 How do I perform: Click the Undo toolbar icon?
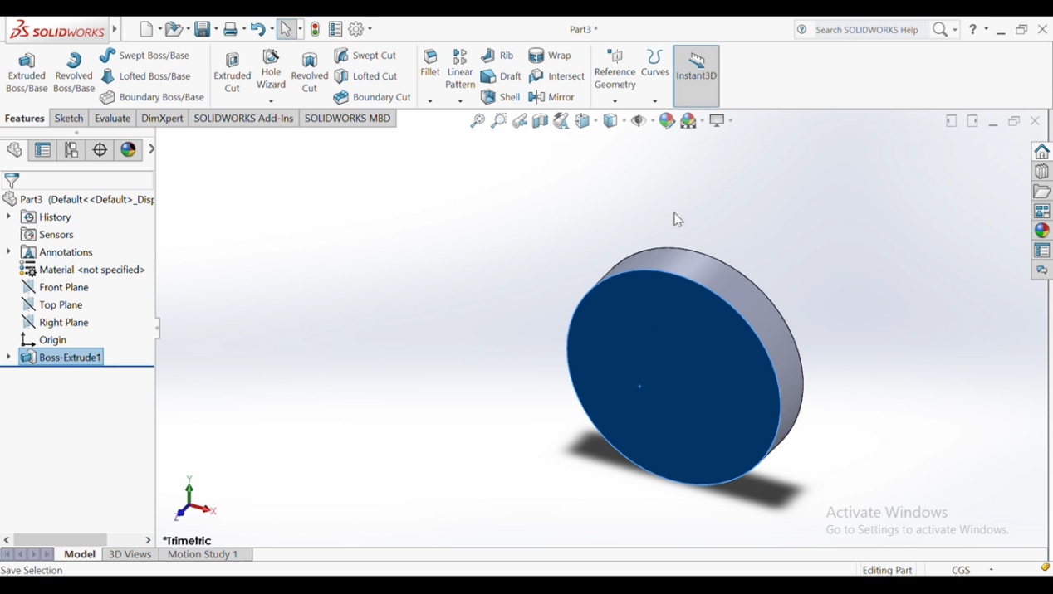tap(257, 30)
